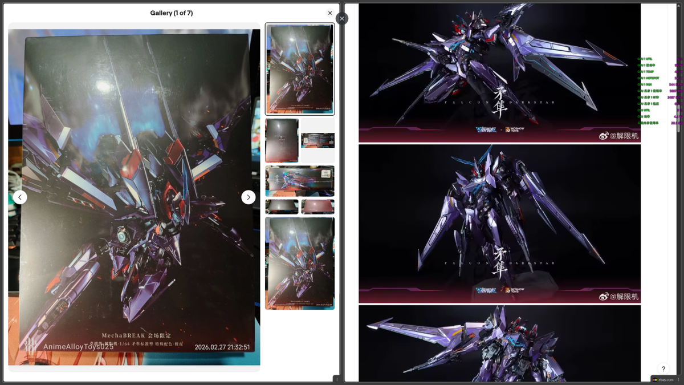Screen dimensions: 684x385
Task: Click the ebay.com site label
Action: 666,379
